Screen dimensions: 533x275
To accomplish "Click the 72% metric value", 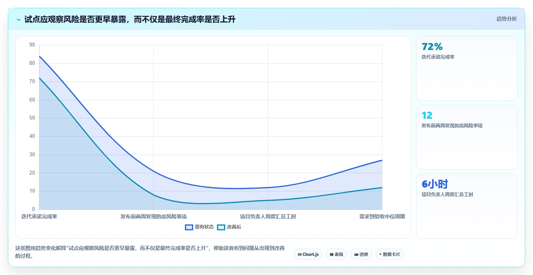I will point(432,46).
